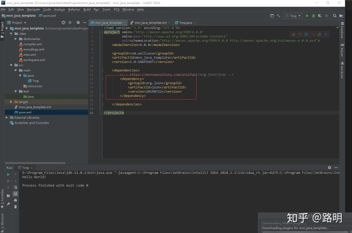
Task: Toggle the 2: Favorites side tab
Action: tap(2, 199)
